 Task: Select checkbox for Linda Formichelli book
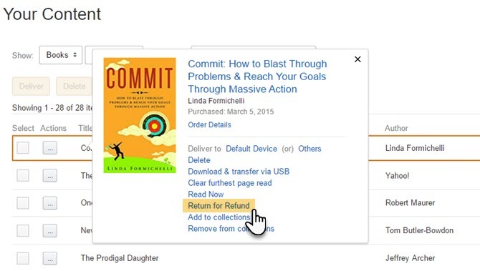click(23, 148)
